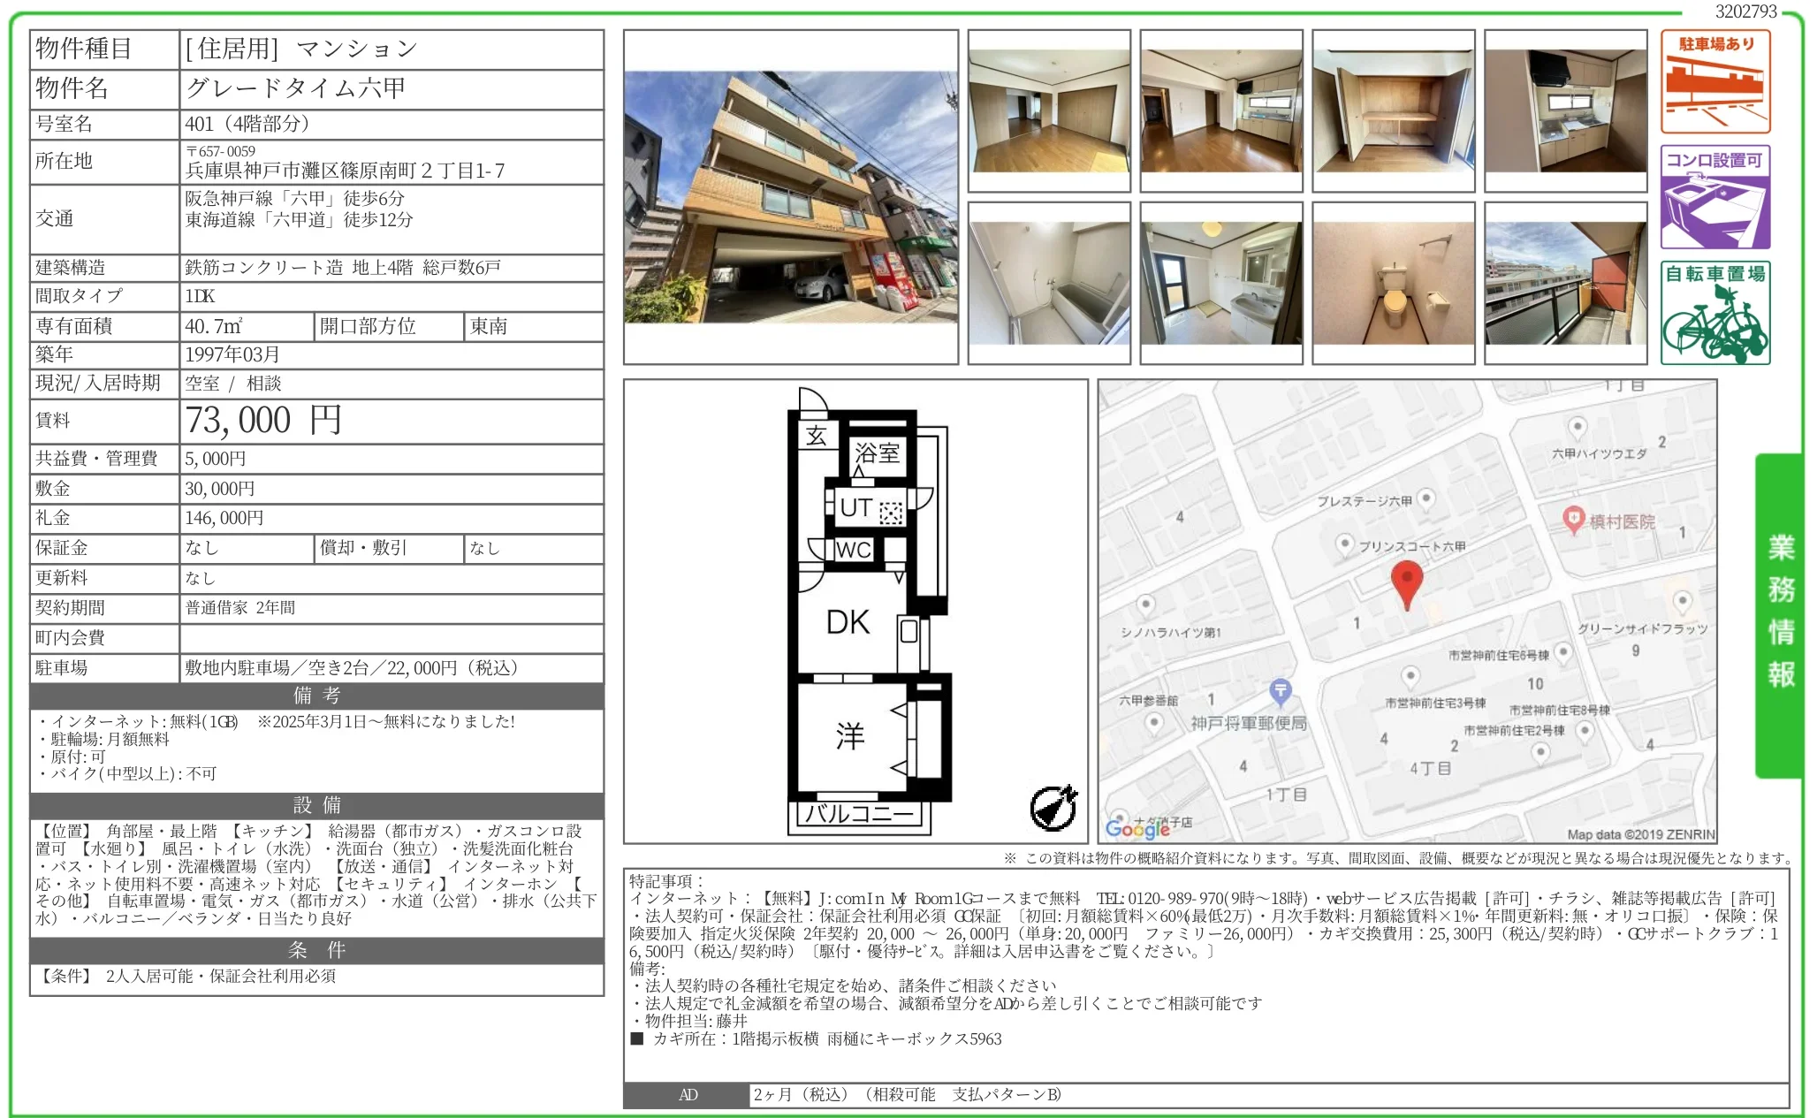The width and height of the screenshot is (1817, 1118).
Task: Open the toilet photo thumbnail
Action: click(1393, 283)
